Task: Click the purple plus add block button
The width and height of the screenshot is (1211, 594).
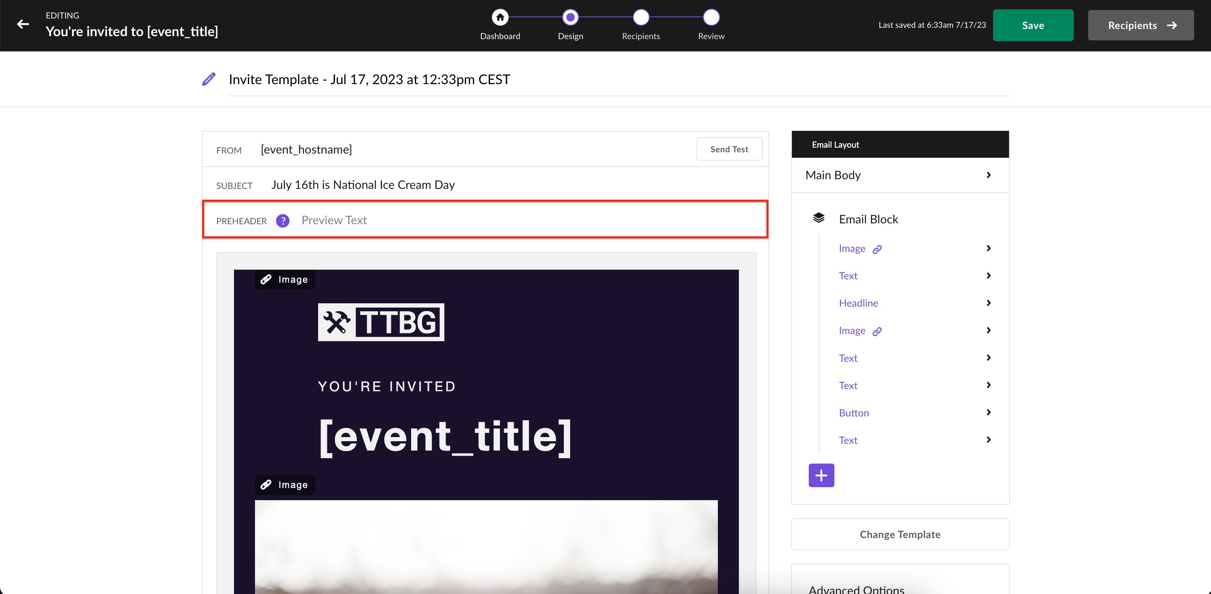Action: [821, 475]
